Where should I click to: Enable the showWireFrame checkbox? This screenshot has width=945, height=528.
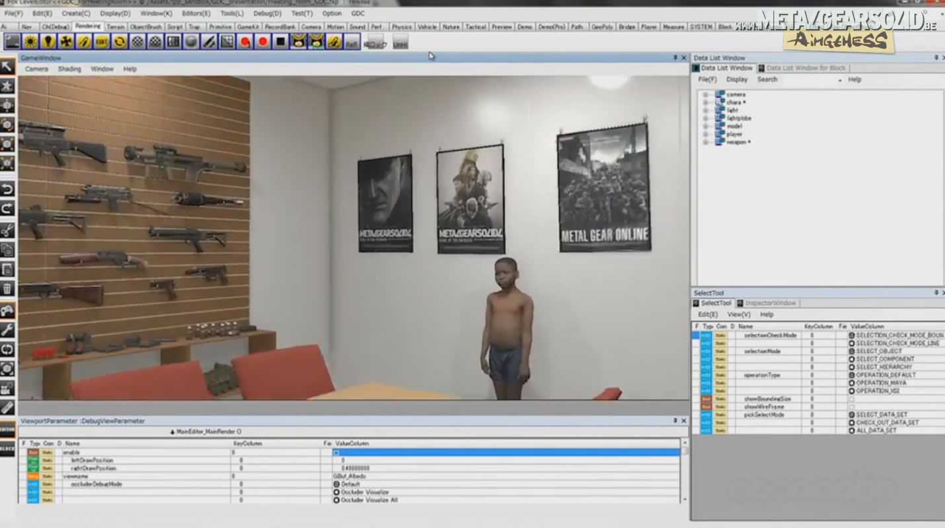click(852, 407)
